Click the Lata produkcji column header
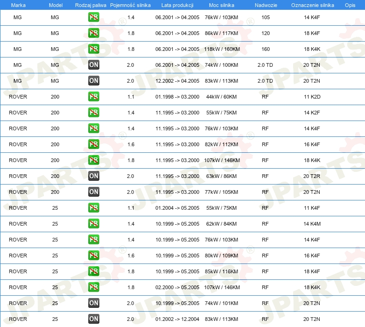This screenshot has height=327, width=365. pyautogui.click(x=177, y=5)
